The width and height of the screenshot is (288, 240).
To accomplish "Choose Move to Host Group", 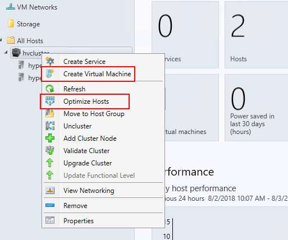I will pyautogui.click(x=94, y=114).
